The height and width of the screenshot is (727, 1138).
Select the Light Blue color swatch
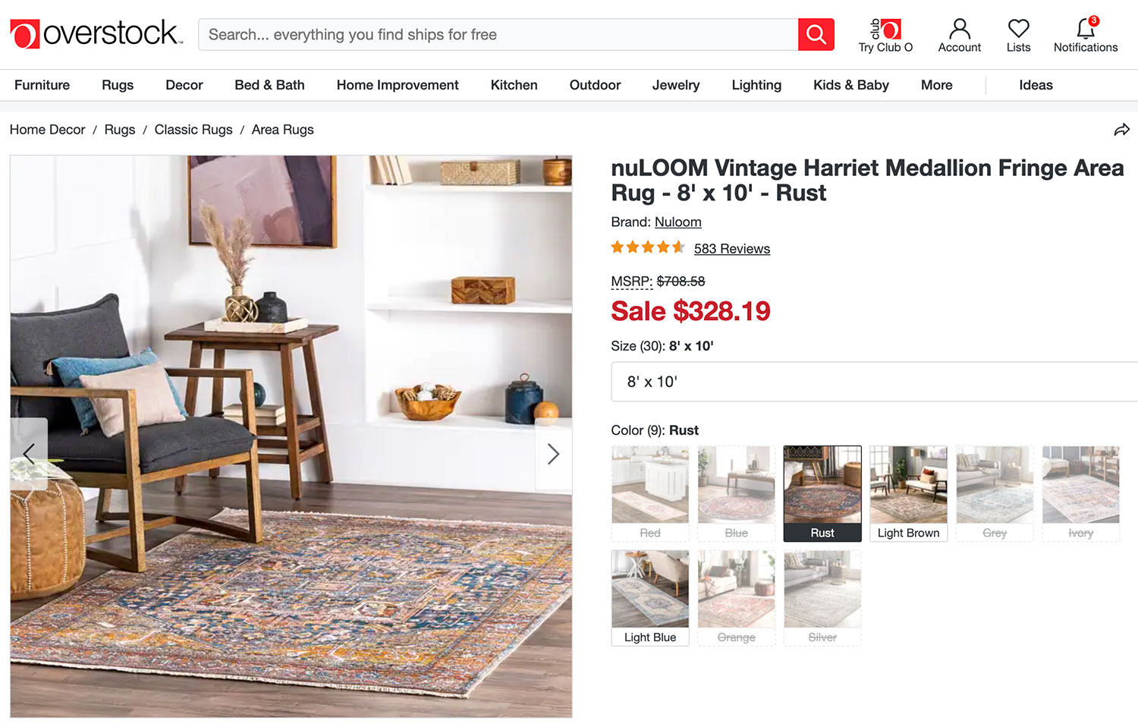(x=650, y=598)
